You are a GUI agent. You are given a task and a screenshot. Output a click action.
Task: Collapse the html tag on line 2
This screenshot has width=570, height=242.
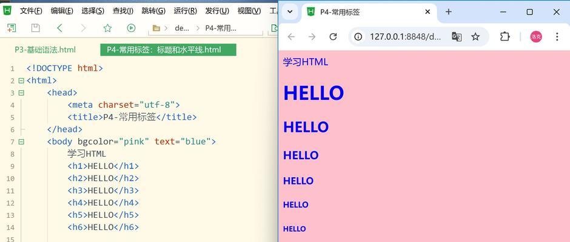pyautogui.click(x=21, y=80)
